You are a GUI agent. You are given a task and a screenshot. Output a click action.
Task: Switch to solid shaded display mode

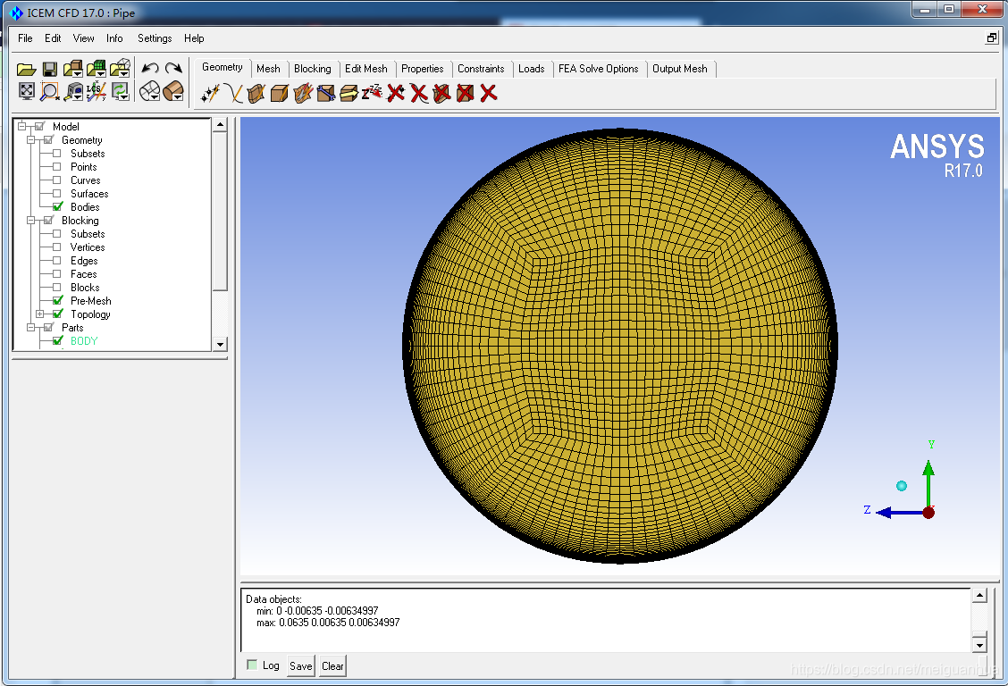point(173,91)
